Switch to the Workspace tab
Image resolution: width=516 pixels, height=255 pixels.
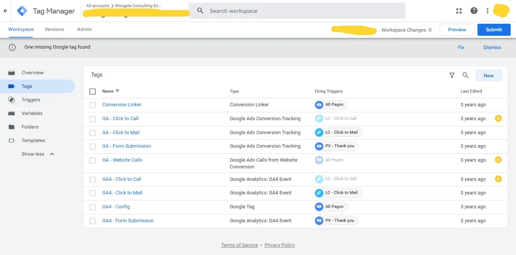coord(21,29)
